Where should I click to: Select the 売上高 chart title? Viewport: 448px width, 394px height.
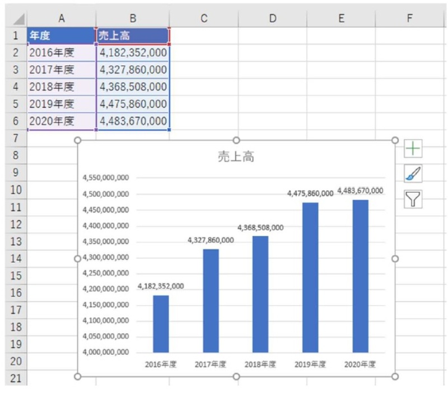(x=236, y=157)
